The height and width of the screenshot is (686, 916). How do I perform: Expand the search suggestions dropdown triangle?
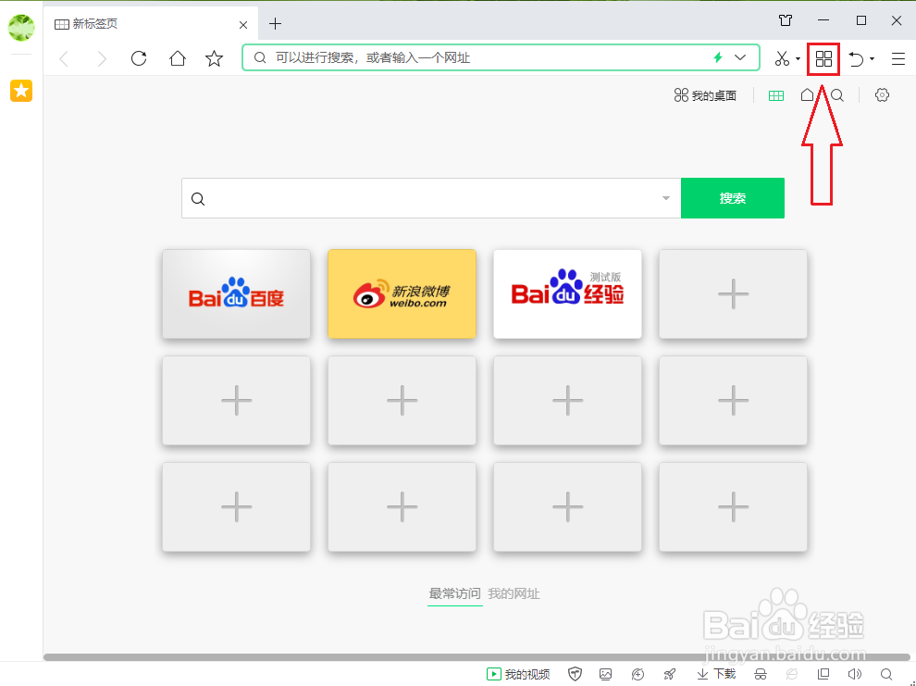[x=665, y=198]
